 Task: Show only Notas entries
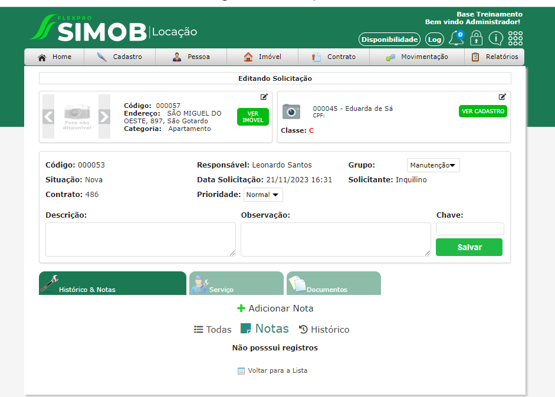point(265,329)
